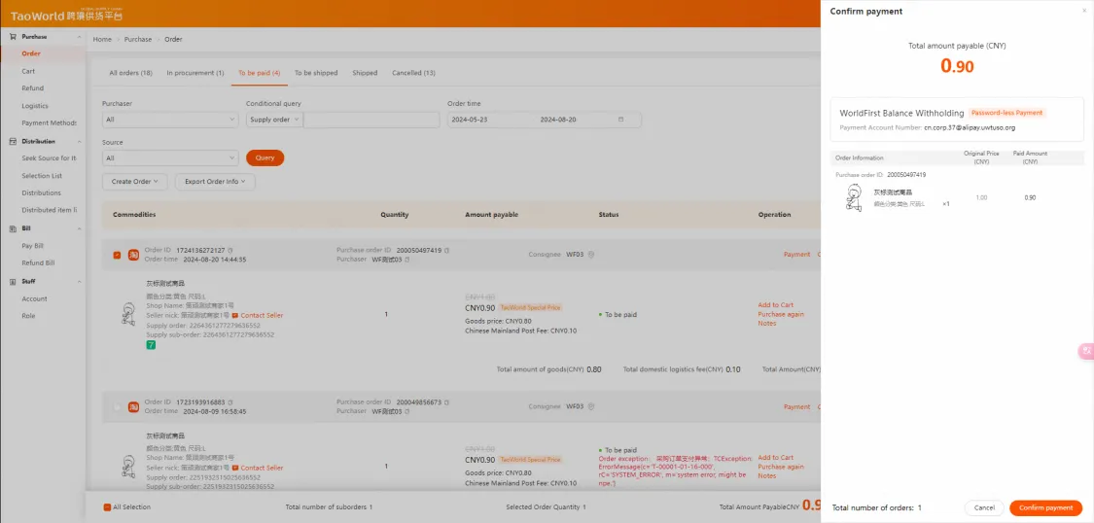Open Selection List in the sidebar
1094x523 pixels.
click(42, 176)
